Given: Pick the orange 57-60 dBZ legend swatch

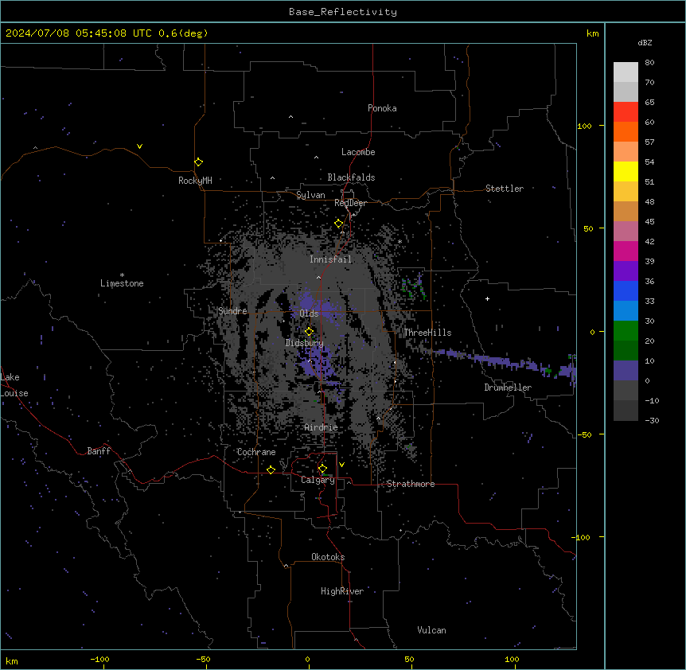Looking at the screenshot, I should pyautogui.click(x=626, y=131).
